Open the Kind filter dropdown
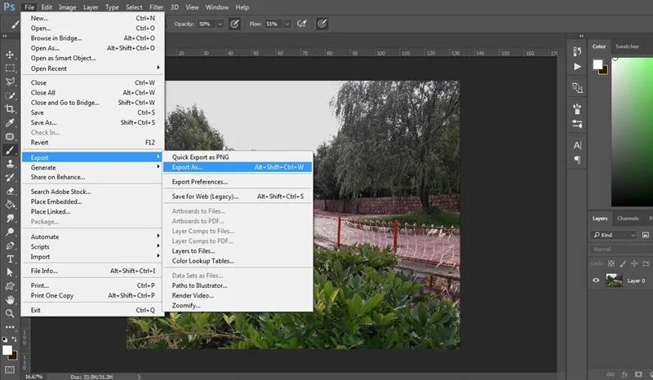 click(614, 235)
